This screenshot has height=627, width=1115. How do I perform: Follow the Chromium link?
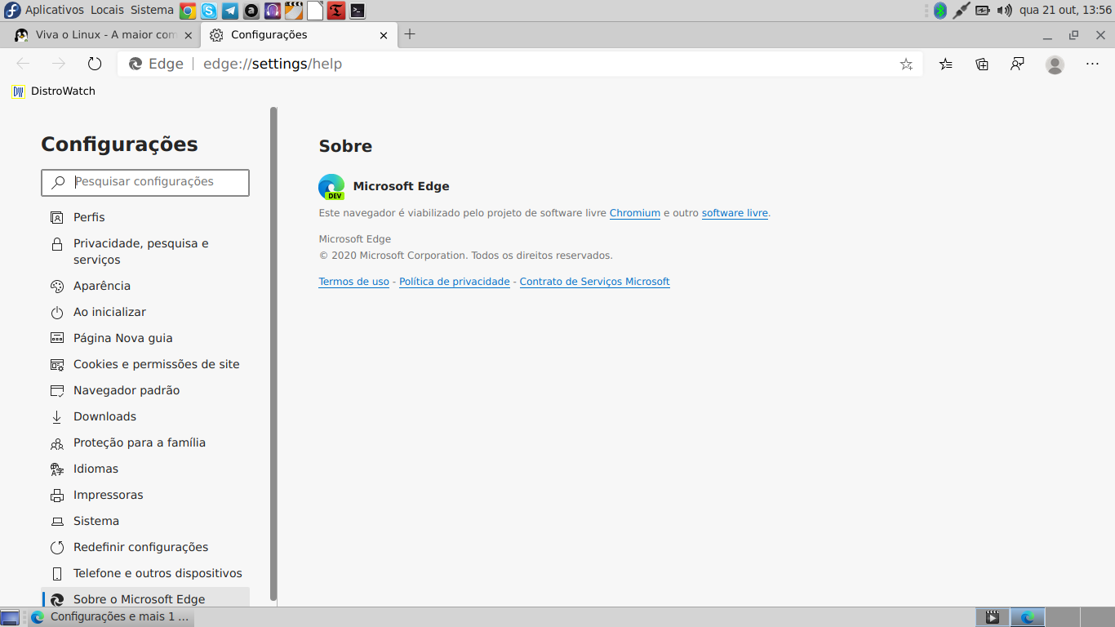coord(634,213)
